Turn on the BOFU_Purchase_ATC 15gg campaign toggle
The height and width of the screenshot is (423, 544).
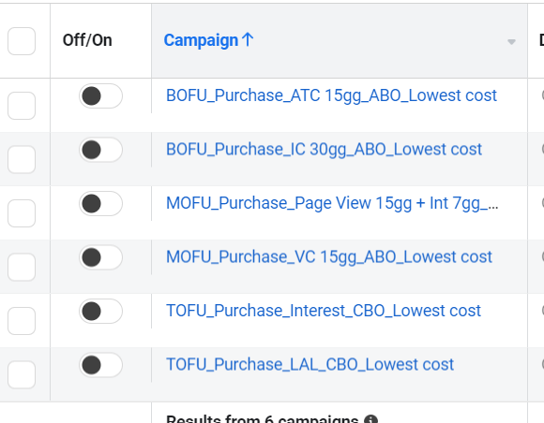click(100, 95)
